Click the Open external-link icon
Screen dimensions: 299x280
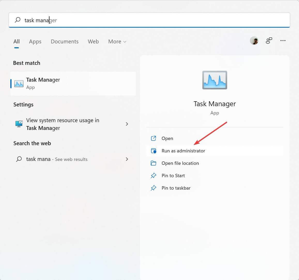click(x=154, y=138)
